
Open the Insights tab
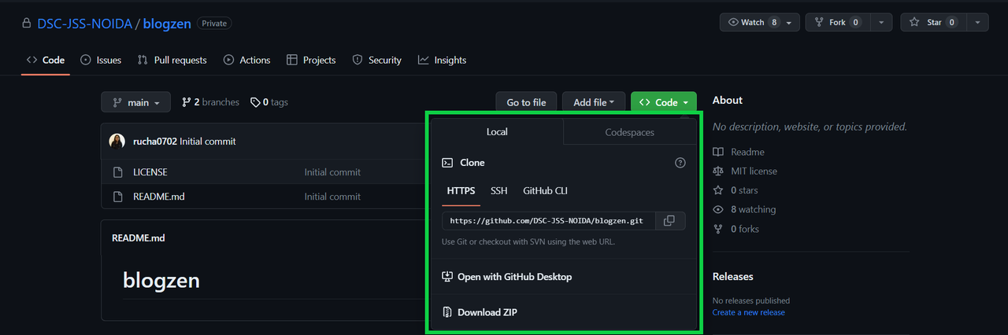click(x=442, y=60)
